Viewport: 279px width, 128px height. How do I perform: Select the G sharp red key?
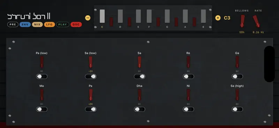pyautogui.click(x=176, y=22)
